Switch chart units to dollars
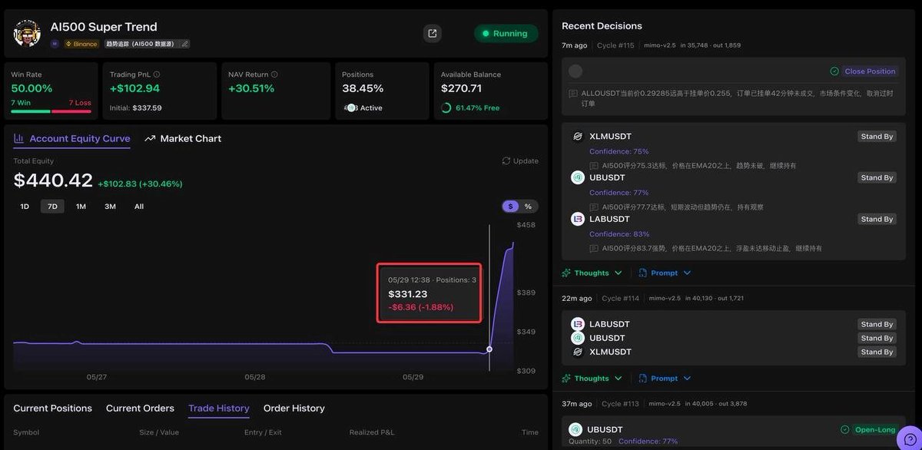922x450 pixels. point(510,207)
